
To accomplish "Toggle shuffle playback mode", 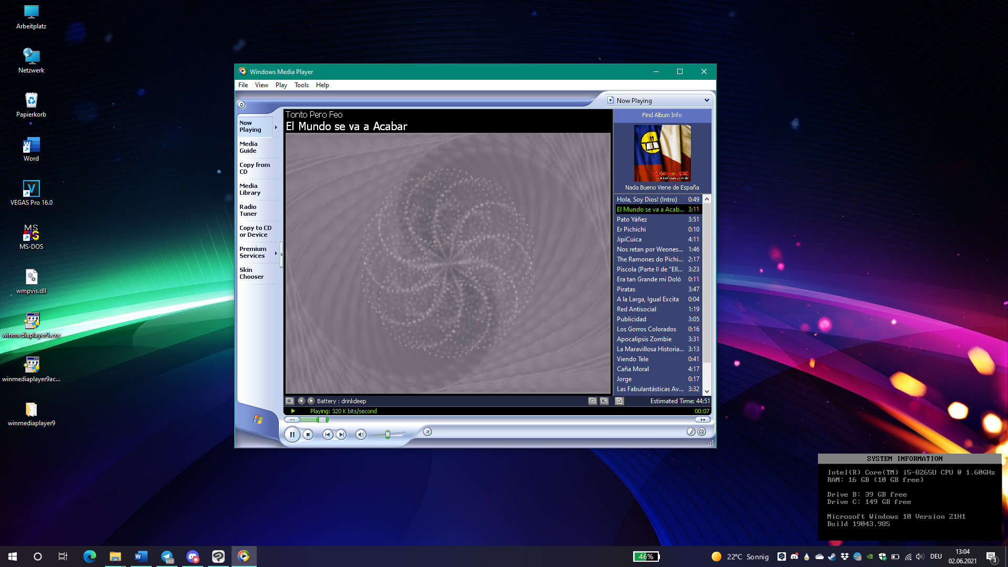I will [x=427, y=432].
